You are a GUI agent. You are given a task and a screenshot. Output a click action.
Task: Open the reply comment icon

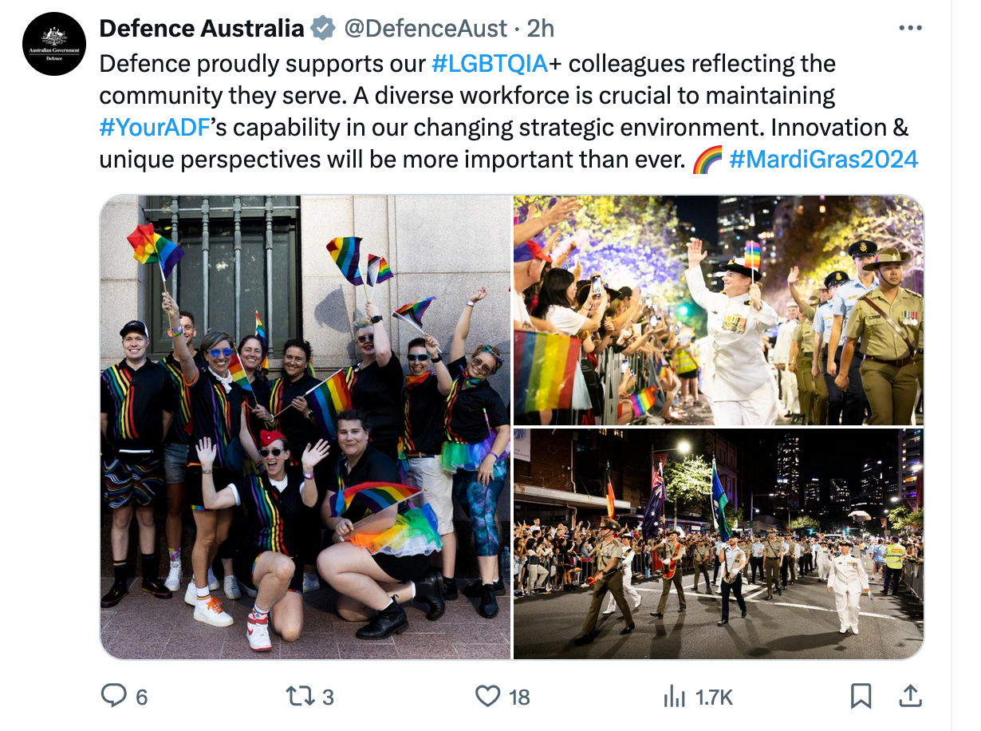point(114,697)
